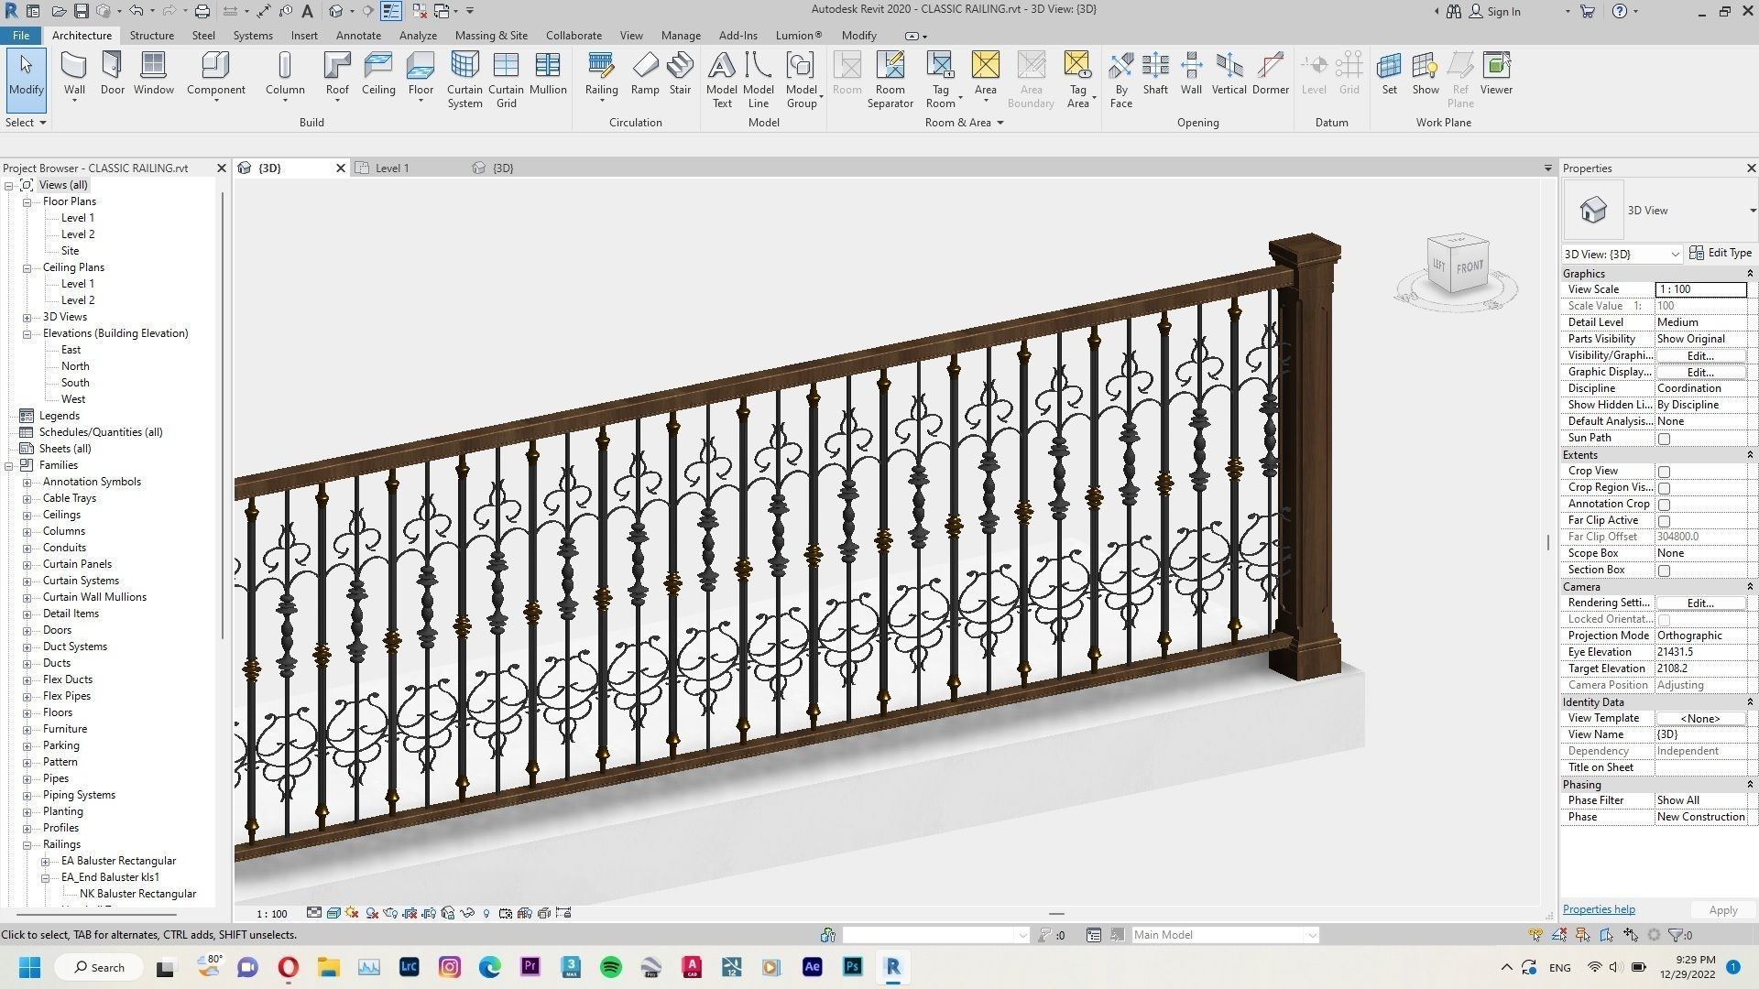Expand the 3D Views tree node
Viewport: 1759px width, 989px height.
click(x=27, y=317)
